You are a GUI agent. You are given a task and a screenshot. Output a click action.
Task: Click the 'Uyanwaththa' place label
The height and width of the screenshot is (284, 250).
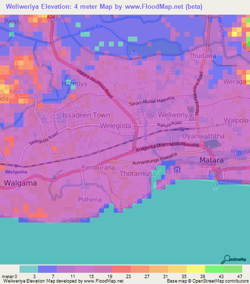click(203, 136)
